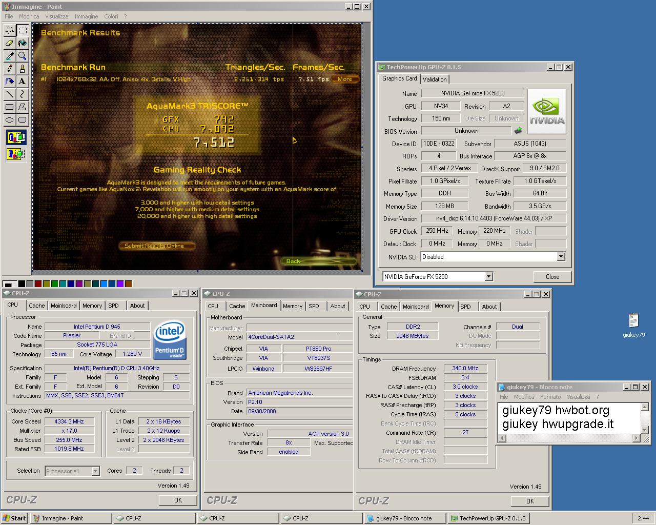This screenshot has height=525, width=656.
Task: Pick the Polygon shape tool
Action: point(22,107)
